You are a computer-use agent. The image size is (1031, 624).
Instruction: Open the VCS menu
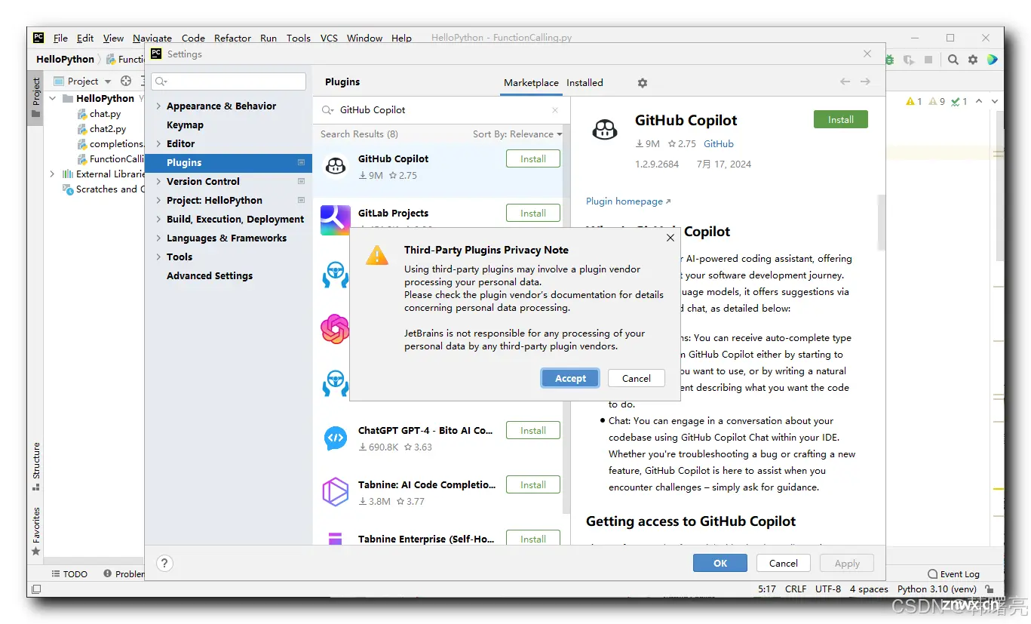(329, 38)
